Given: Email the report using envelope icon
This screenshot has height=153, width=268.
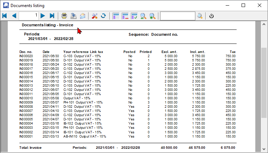Looking at the screenshot, I should tap(83, 16).
